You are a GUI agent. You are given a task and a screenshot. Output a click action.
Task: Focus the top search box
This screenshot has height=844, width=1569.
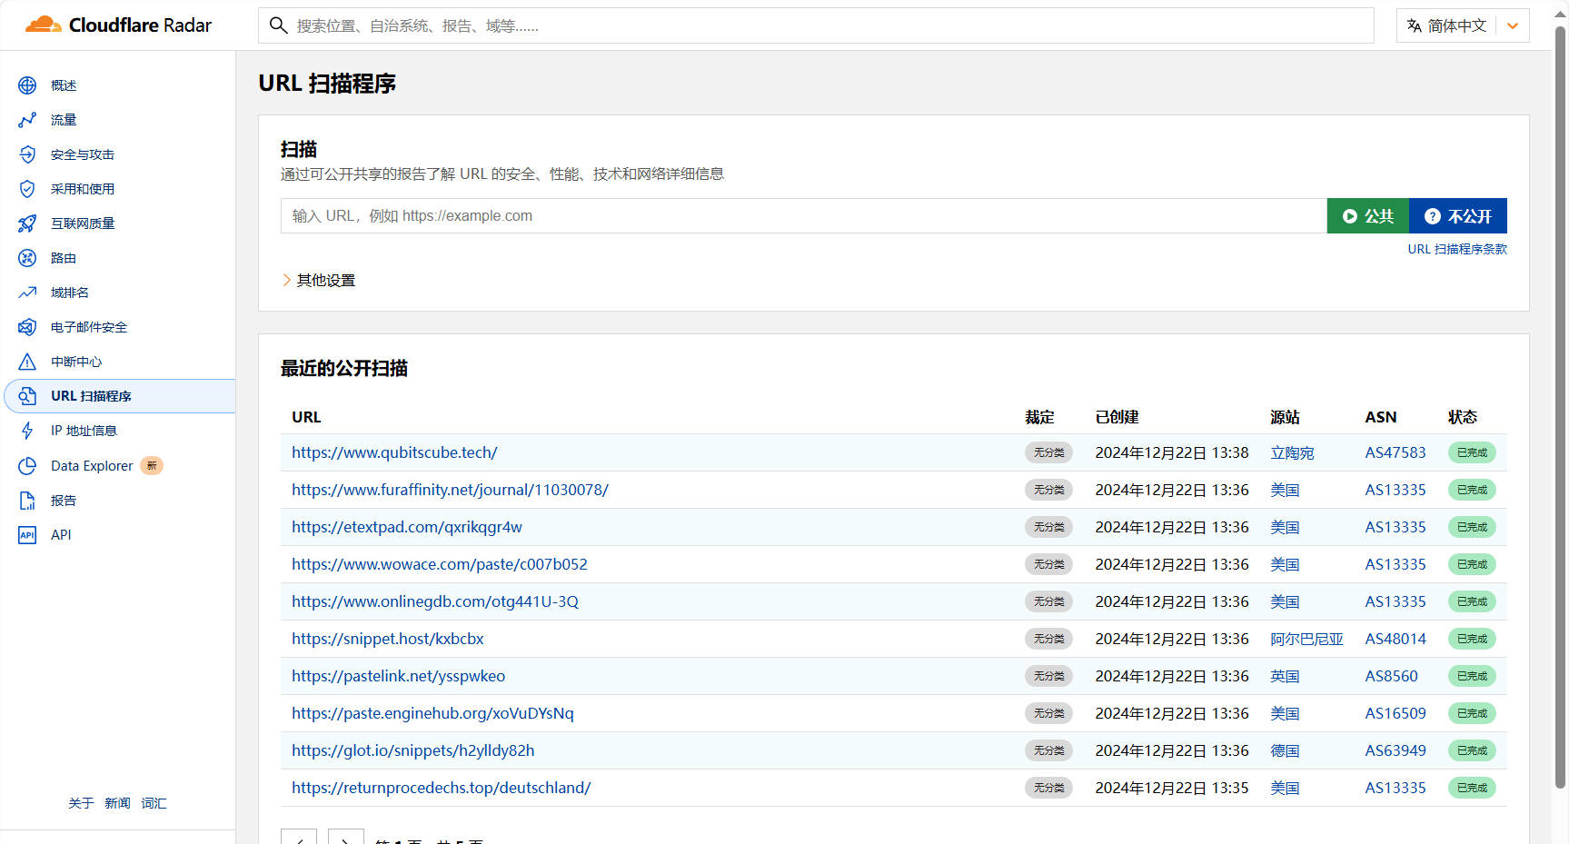[816, 25]
